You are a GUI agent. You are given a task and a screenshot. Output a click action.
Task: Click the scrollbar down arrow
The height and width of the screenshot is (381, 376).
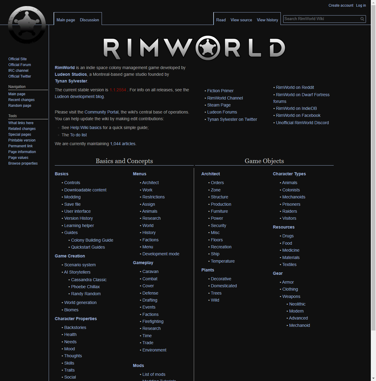[x=373, y=378]
